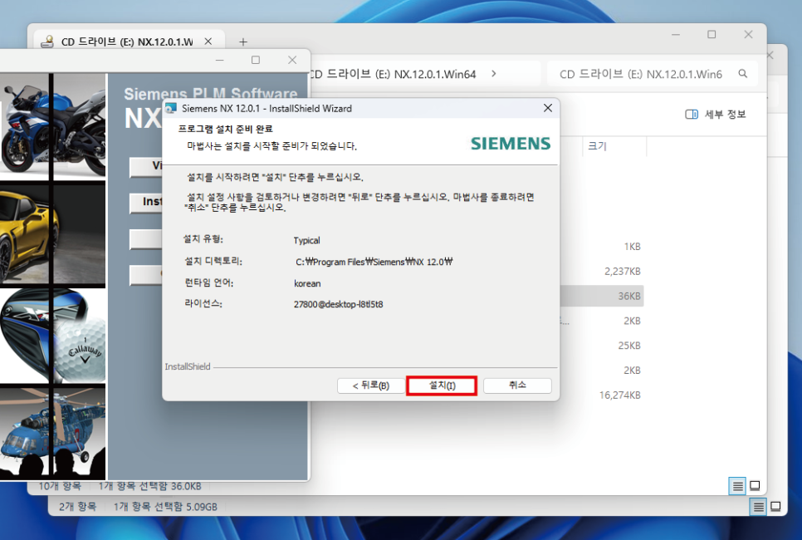Go back with the < 뒤로(B) button
This screenshot has width=802, height=540.
pyautogui.click(x=371, y=385)
